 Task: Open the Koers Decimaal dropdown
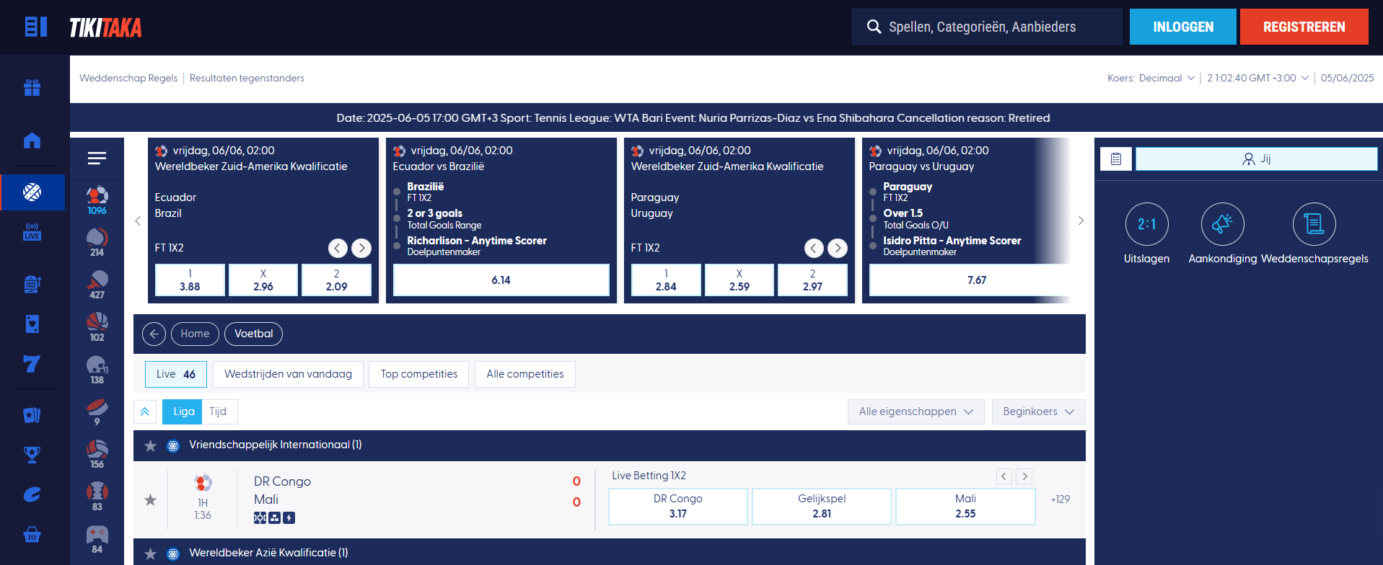pyautogui.click(x=1167, y=78)
